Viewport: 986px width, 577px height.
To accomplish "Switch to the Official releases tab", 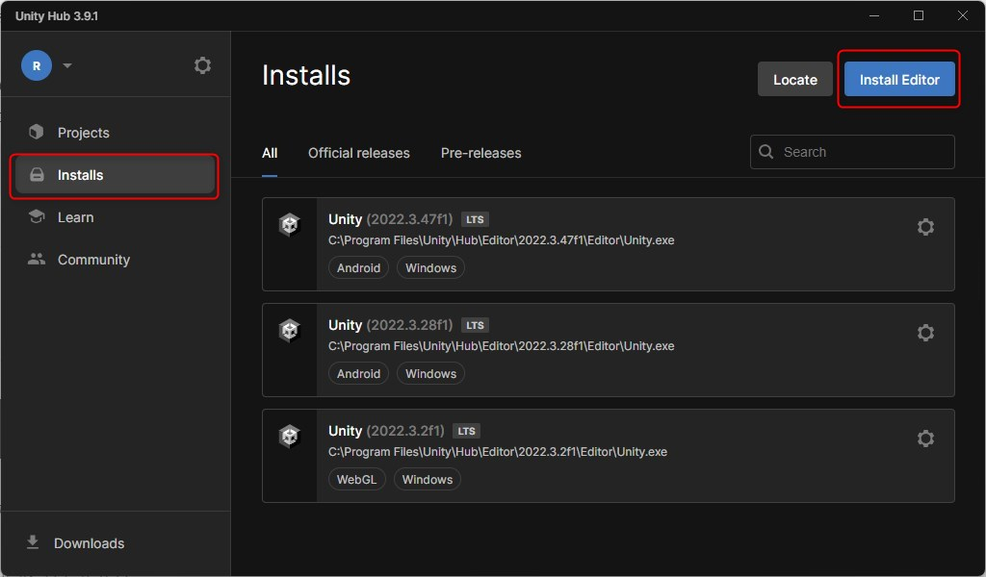I will click(x=358, y=153).
